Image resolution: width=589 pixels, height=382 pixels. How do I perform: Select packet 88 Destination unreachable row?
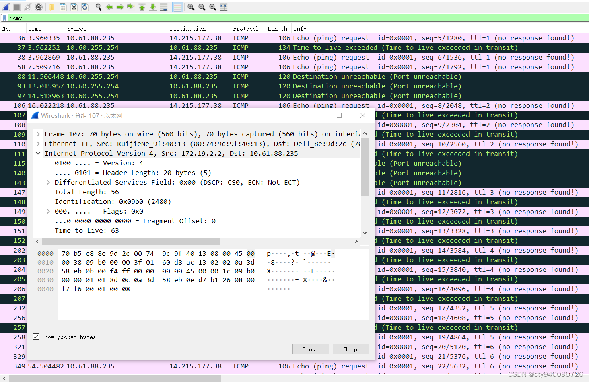pyautogui.click(x=294, y=76)
